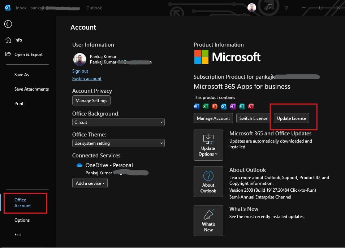Click the Publisher app icon
The width and height of the screenshot is (345, 248).
point(241,106)
